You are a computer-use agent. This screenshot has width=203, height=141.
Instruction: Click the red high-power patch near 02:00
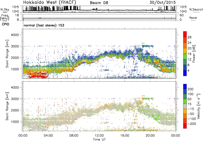[x=38, y=75]
